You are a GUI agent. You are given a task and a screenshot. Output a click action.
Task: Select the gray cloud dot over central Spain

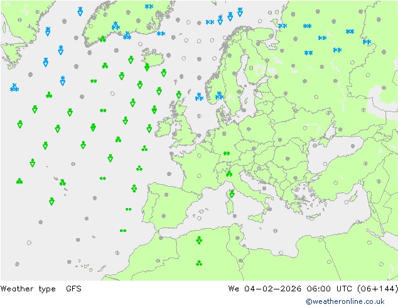click(166, 194)
